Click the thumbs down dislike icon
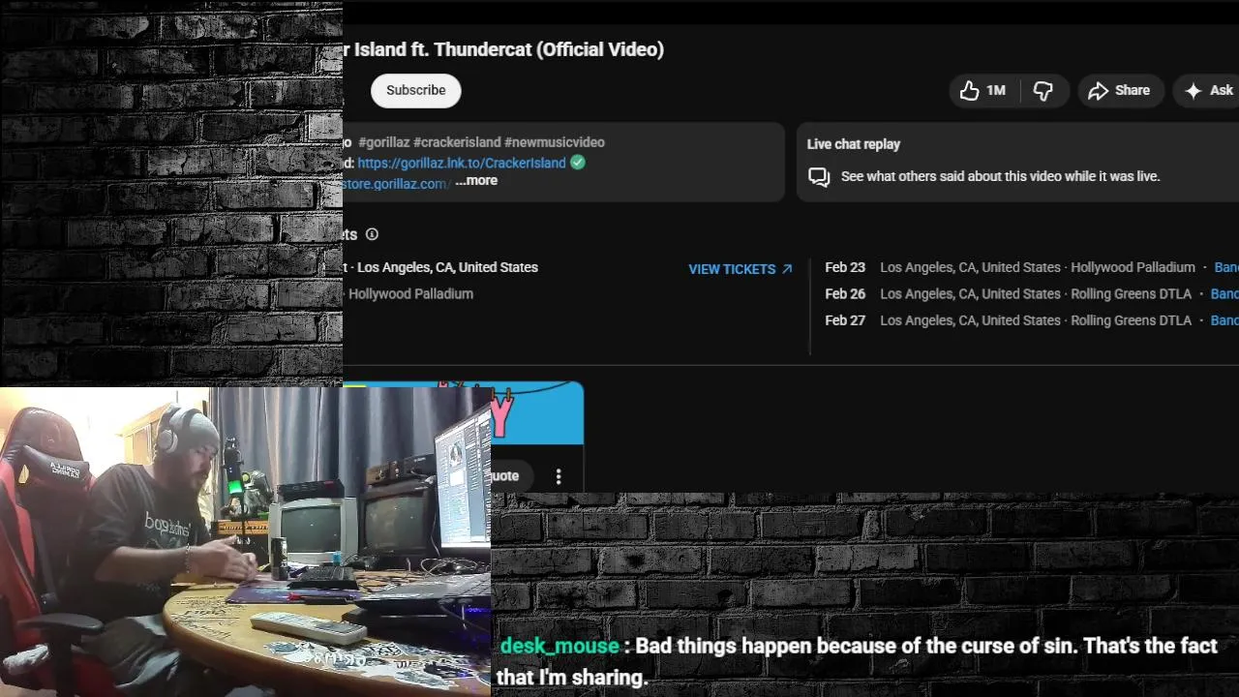The image size is (1239, 697). (x=1043, y=90)
